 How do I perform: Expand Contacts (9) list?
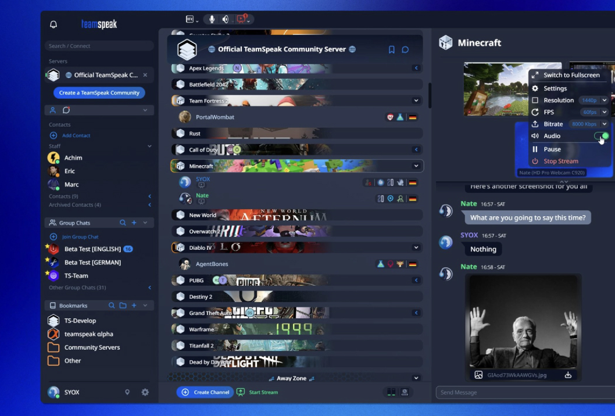(149, 196)
